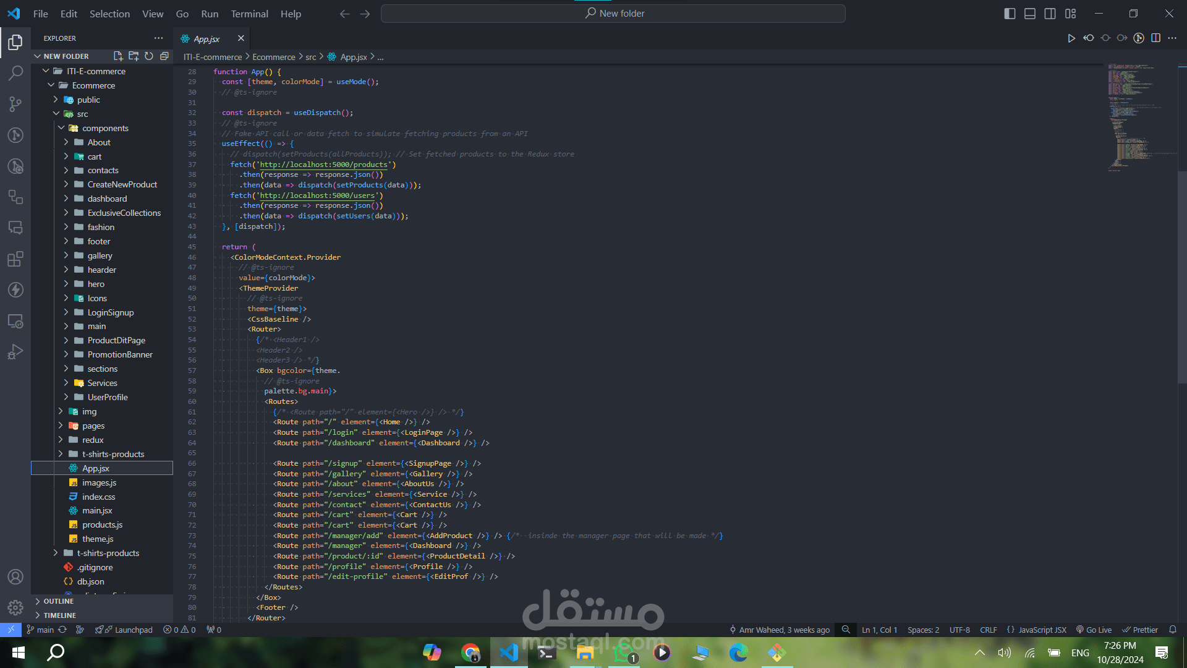Run the code with the play icon

(x=1071, y=38)
